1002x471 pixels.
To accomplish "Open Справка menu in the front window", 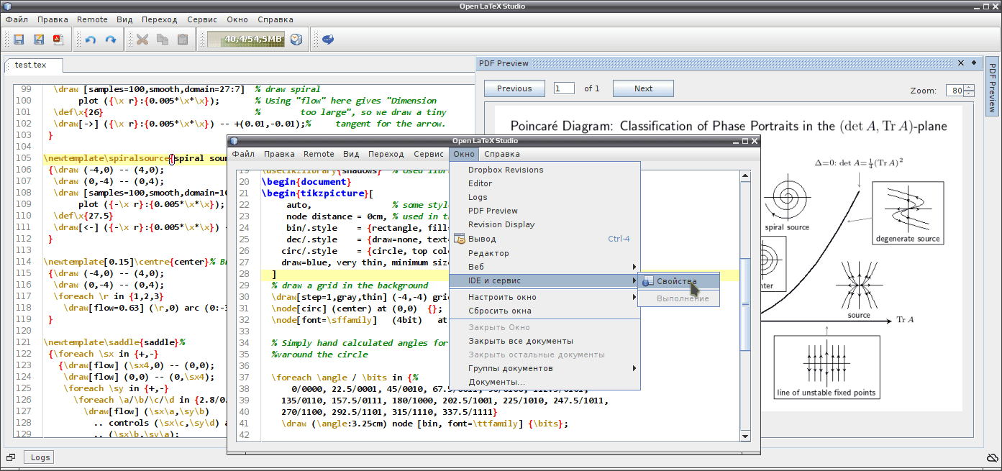I will pos(501,154).
